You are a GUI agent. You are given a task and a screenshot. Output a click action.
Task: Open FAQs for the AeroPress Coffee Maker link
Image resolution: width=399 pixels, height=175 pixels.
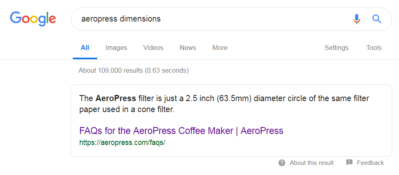[181, 131]
